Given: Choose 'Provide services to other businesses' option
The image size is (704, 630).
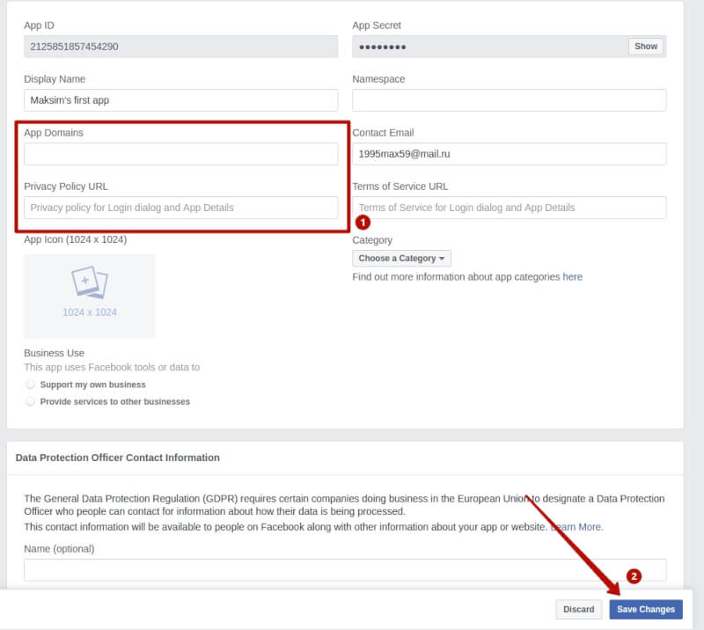Looking at the screenshot, I should [31, 401].
